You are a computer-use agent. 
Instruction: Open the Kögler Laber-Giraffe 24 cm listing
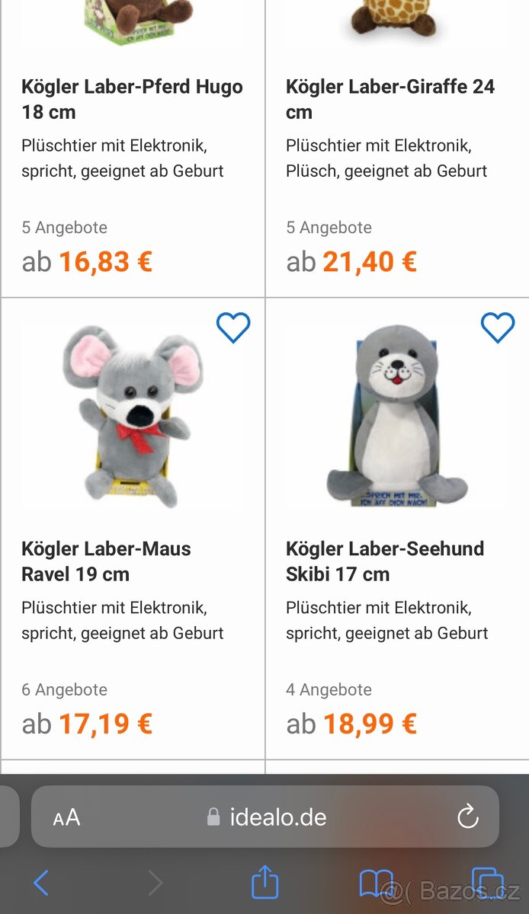390,99
